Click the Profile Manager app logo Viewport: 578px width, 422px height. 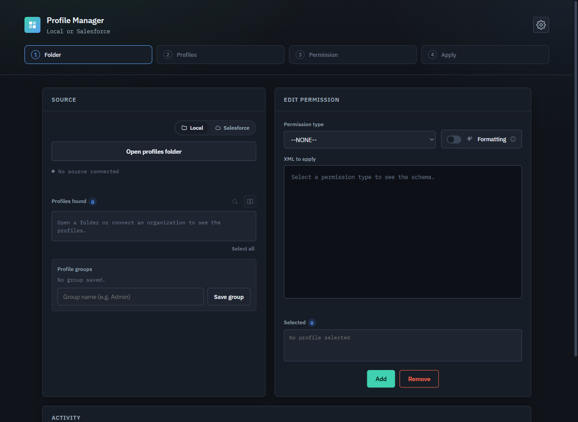click(x=32, y=25)
